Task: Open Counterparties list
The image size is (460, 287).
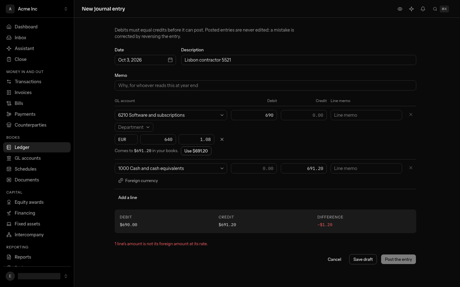Action: pos(37,125)
